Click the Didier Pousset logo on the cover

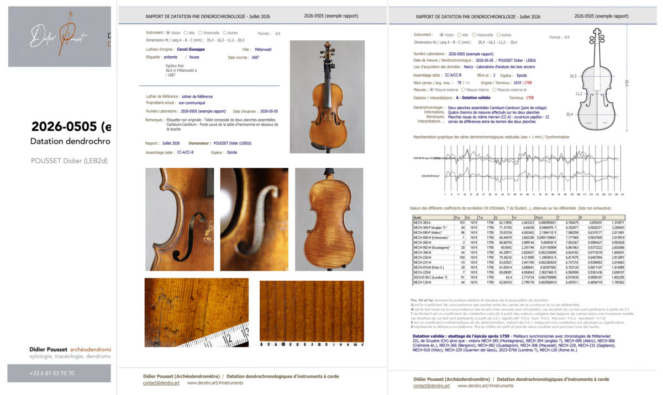(x=59, y=36)
